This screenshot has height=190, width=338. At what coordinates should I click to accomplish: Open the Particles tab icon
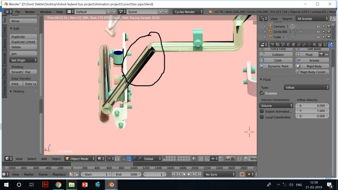(x=325, y=45)
